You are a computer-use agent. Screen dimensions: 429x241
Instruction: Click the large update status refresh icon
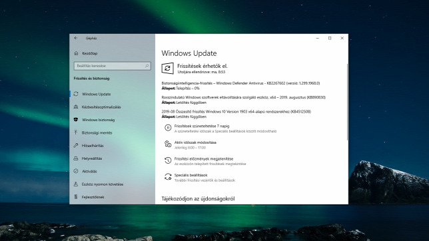[x=167, y=69]
